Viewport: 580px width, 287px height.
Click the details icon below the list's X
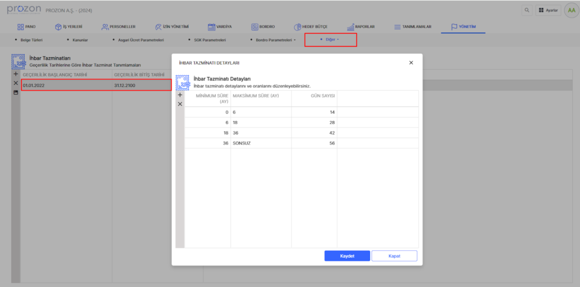point(16,92)
